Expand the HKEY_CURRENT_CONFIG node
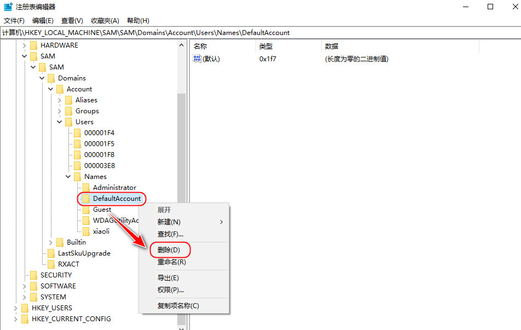 pyautogui.click(x=16, y=319)
